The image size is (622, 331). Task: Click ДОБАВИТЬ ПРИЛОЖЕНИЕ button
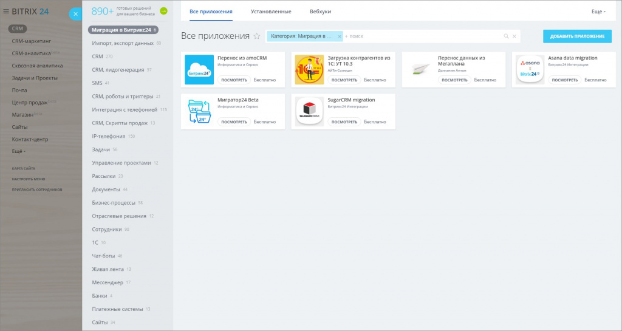(x=577, y=36)
